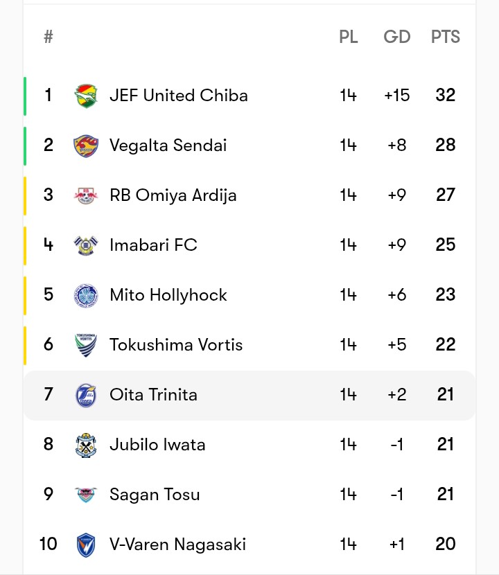Image resolution: width=499 pixels, height=575 pixels.
Task: Click the Tokushima Vortis club crest
Action: click(86, 345)
